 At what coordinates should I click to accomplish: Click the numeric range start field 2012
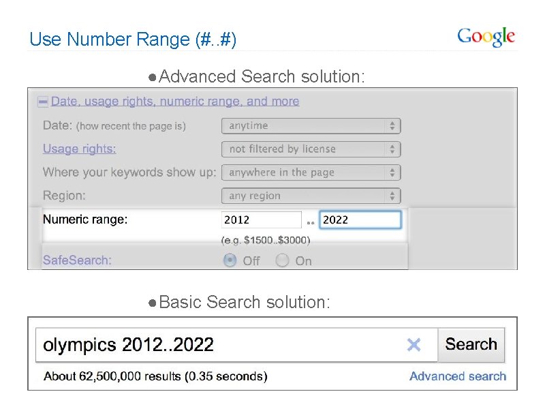261,219
